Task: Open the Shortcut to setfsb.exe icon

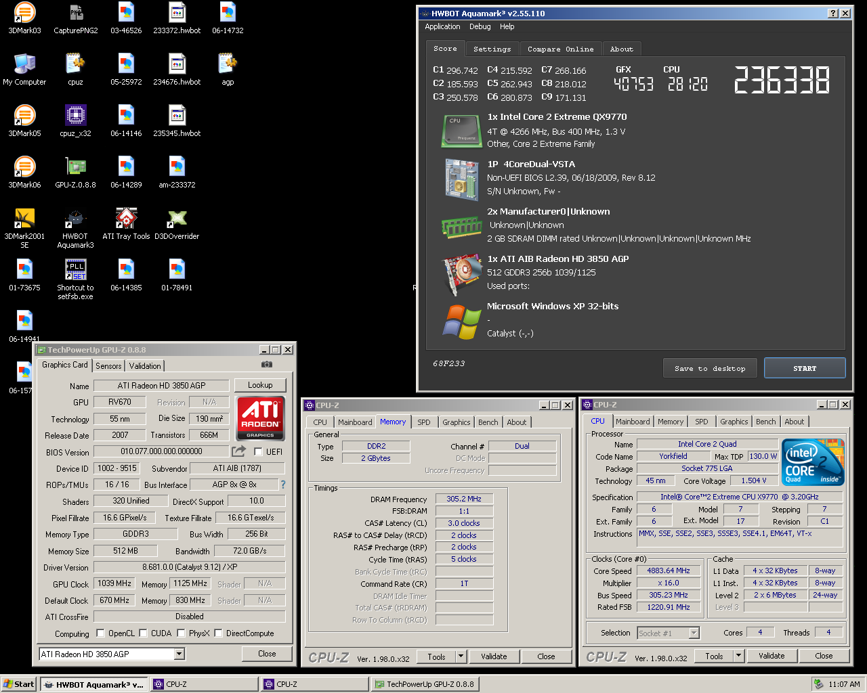Action: tap(75, 279)
